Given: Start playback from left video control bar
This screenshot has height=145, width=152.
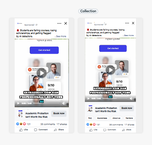Looking at the screenshot, I should click(18, 103).
